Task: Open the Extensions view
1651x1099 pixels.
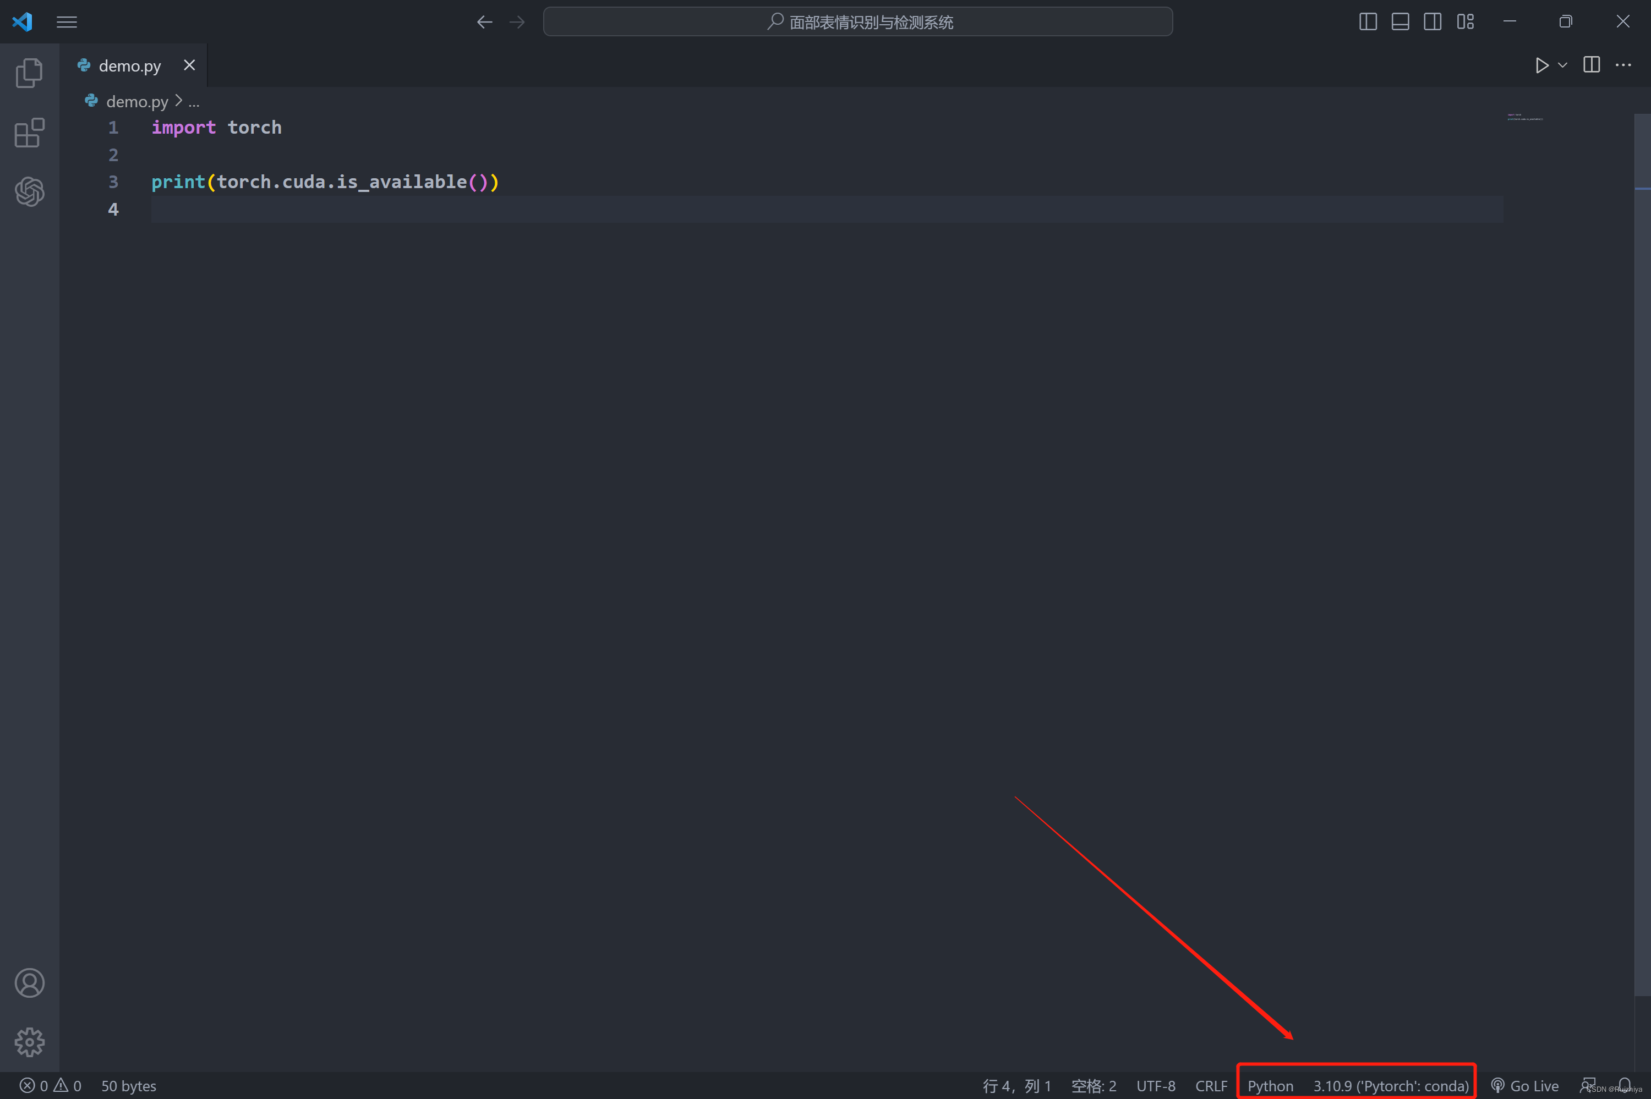Action: [x=29, y=133]
